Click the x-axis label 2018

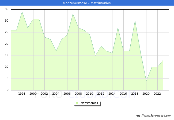pos(135,94)
